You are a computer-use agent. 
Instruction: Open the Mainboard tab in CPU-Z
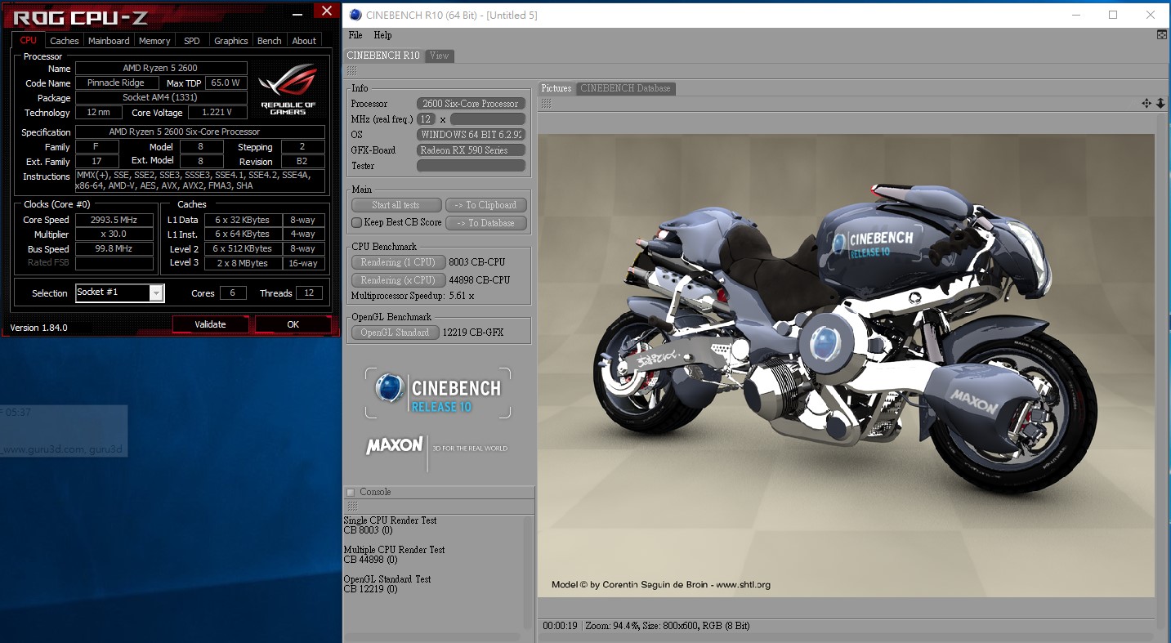109,41
